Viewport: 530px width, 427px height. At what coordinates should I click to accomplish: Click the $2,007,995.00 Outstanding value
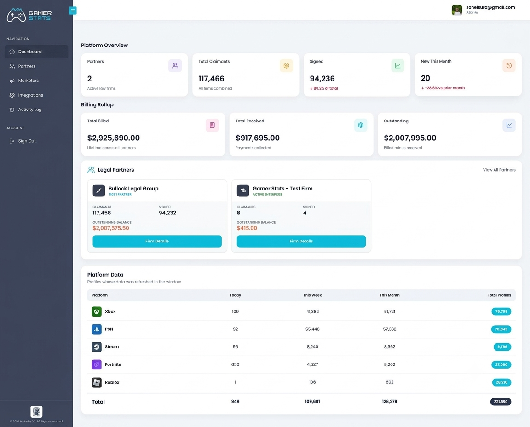coord(410,138)
